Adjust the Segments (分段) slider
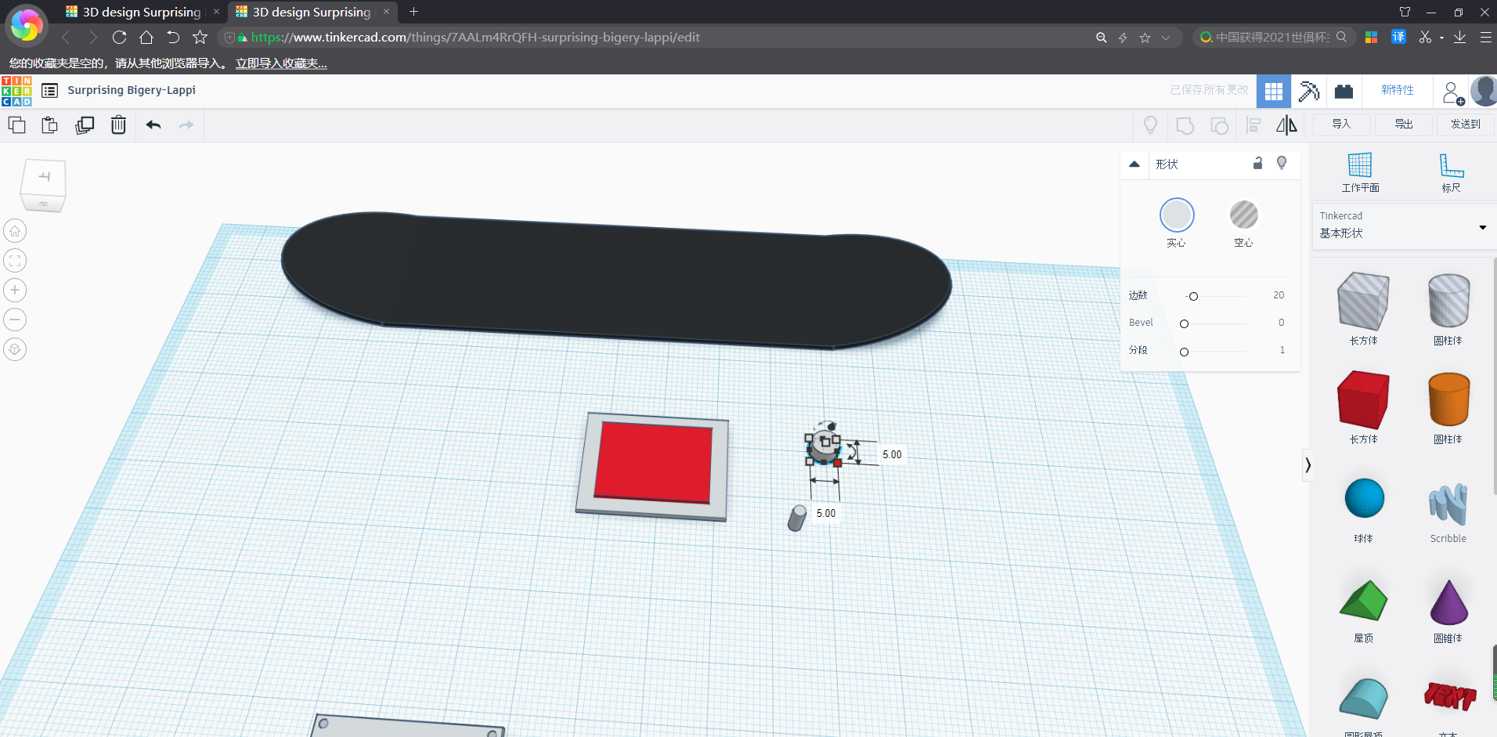 (x=1184, y=352)
